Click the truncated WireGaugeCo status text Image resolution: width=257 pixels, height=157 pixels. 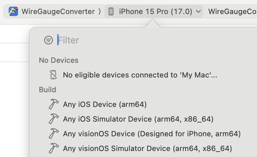pos(233,12)
